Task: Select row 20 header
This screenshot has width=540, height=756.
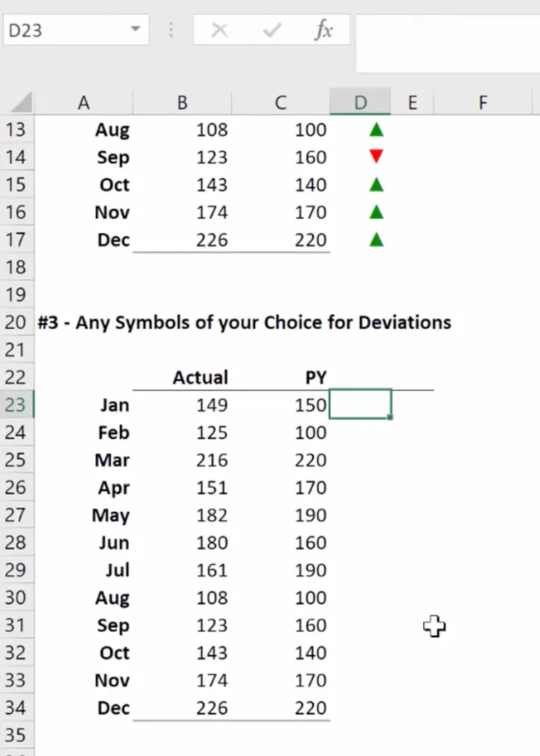Action: tap(16, 322)
